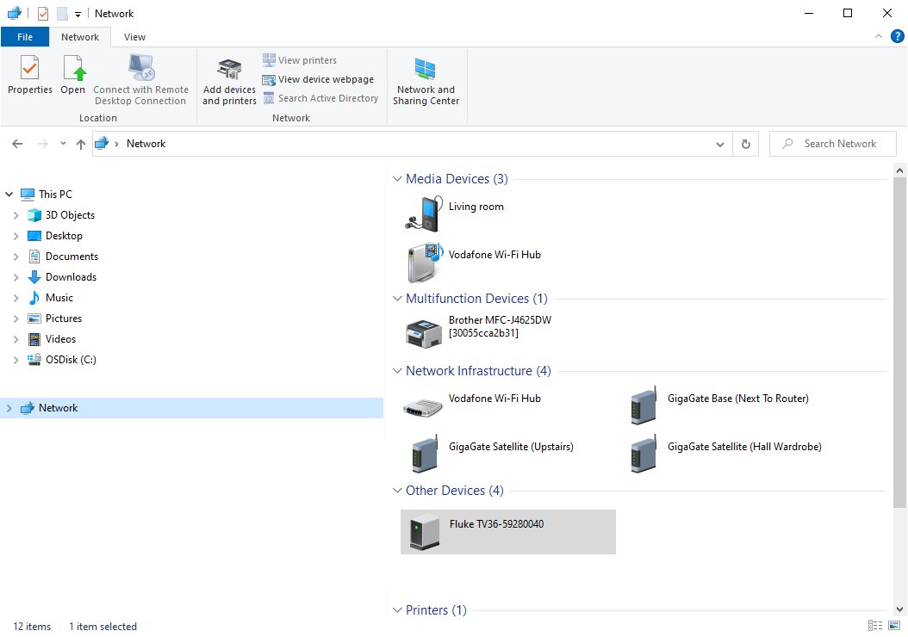Click the Up one level arrow

point(81,144)
